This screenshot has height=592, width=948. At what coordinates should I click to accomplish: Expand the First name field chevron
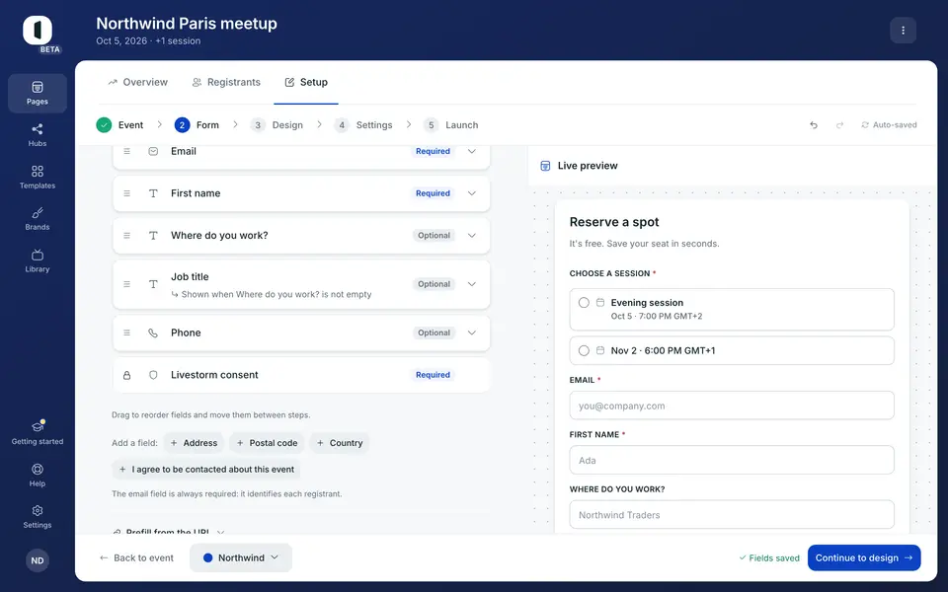[x=472, y=193]
